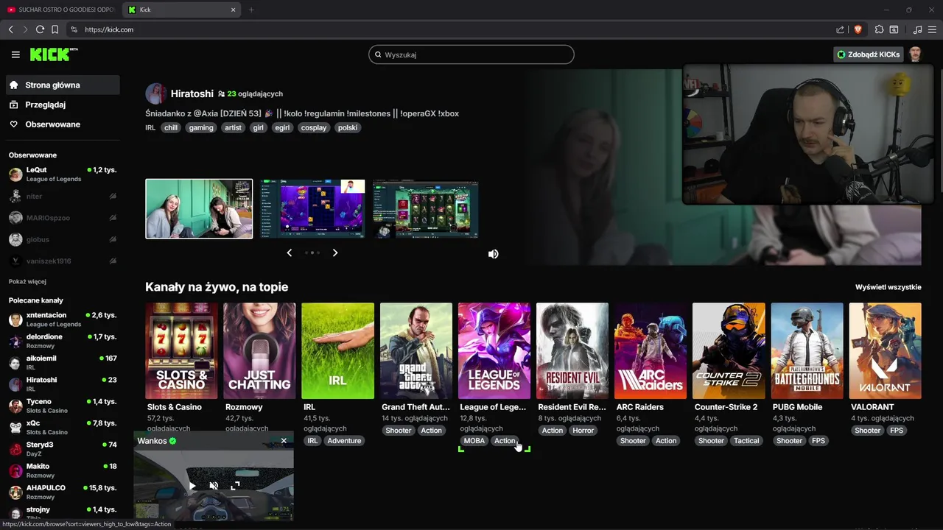Click the KICK logo

54,54
